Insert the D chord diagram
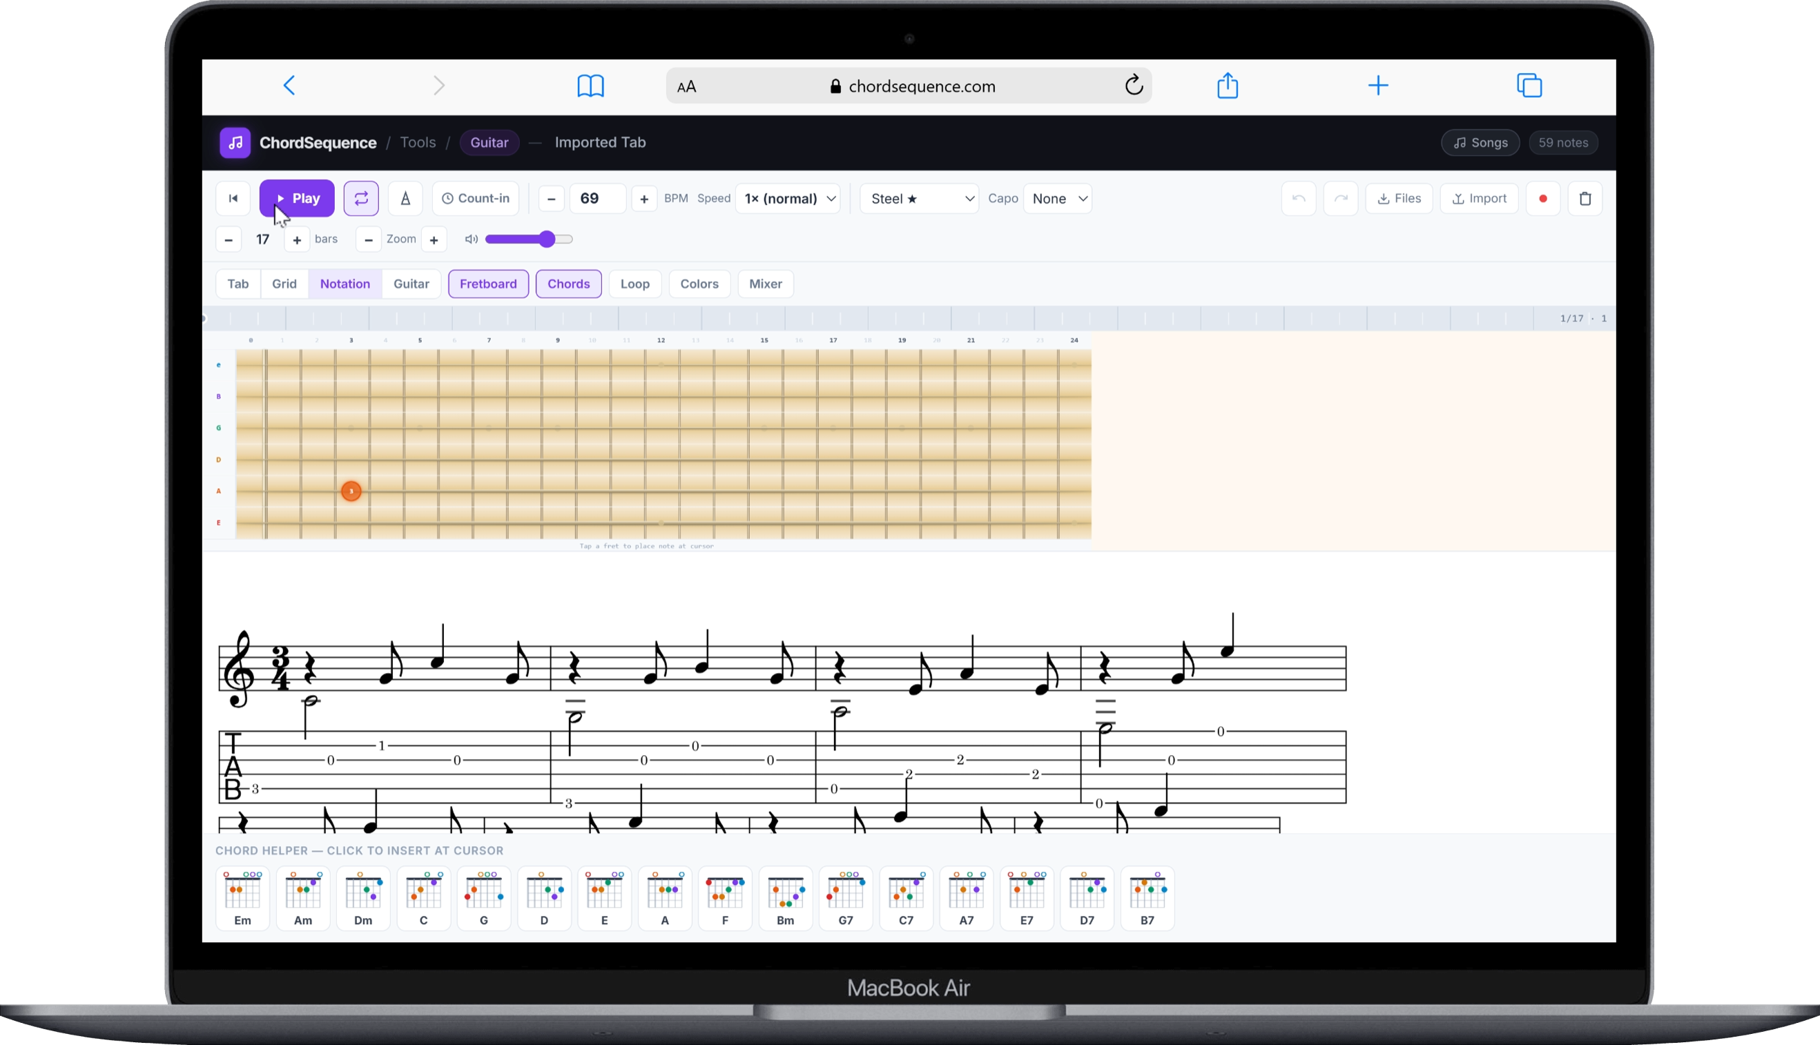Image resolution: width=1820 pixels, height=1045 pixels. pyautogui.click(x=544, y=899)
